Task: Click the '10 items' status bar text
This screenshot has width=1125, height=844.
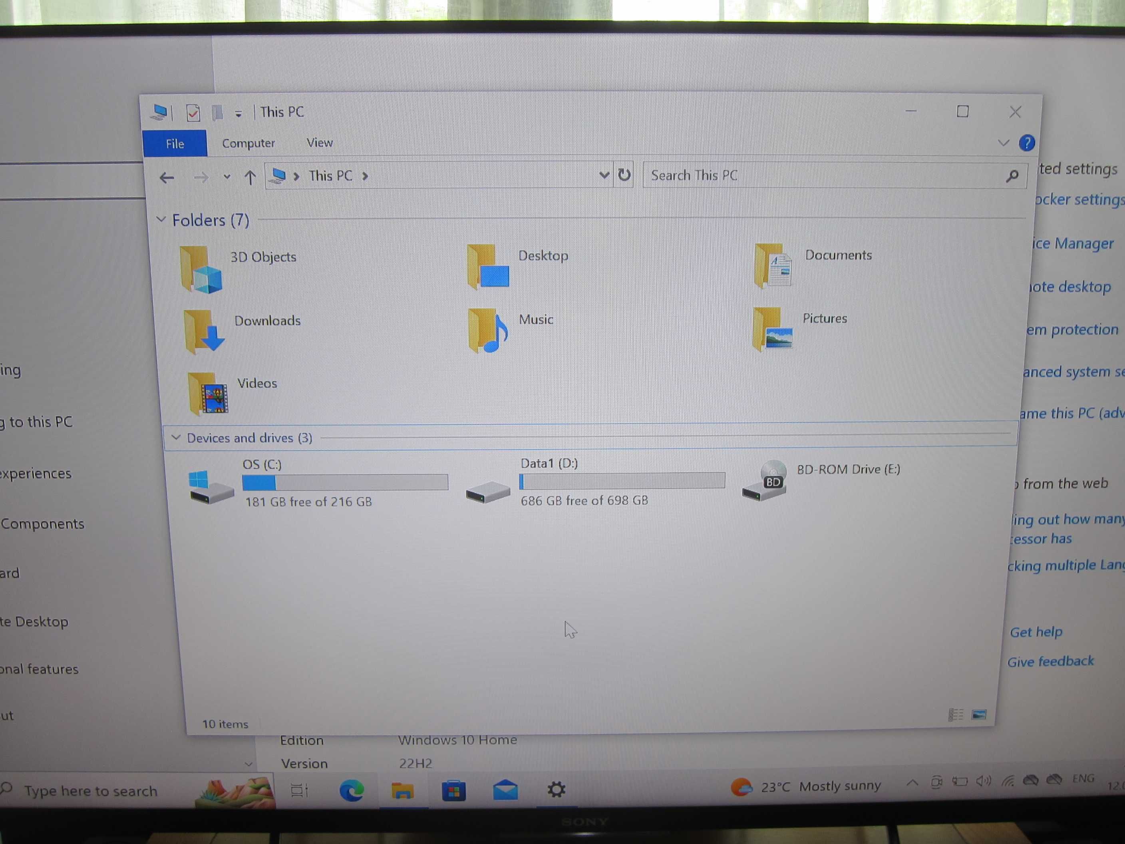Action: click(225, 724)
